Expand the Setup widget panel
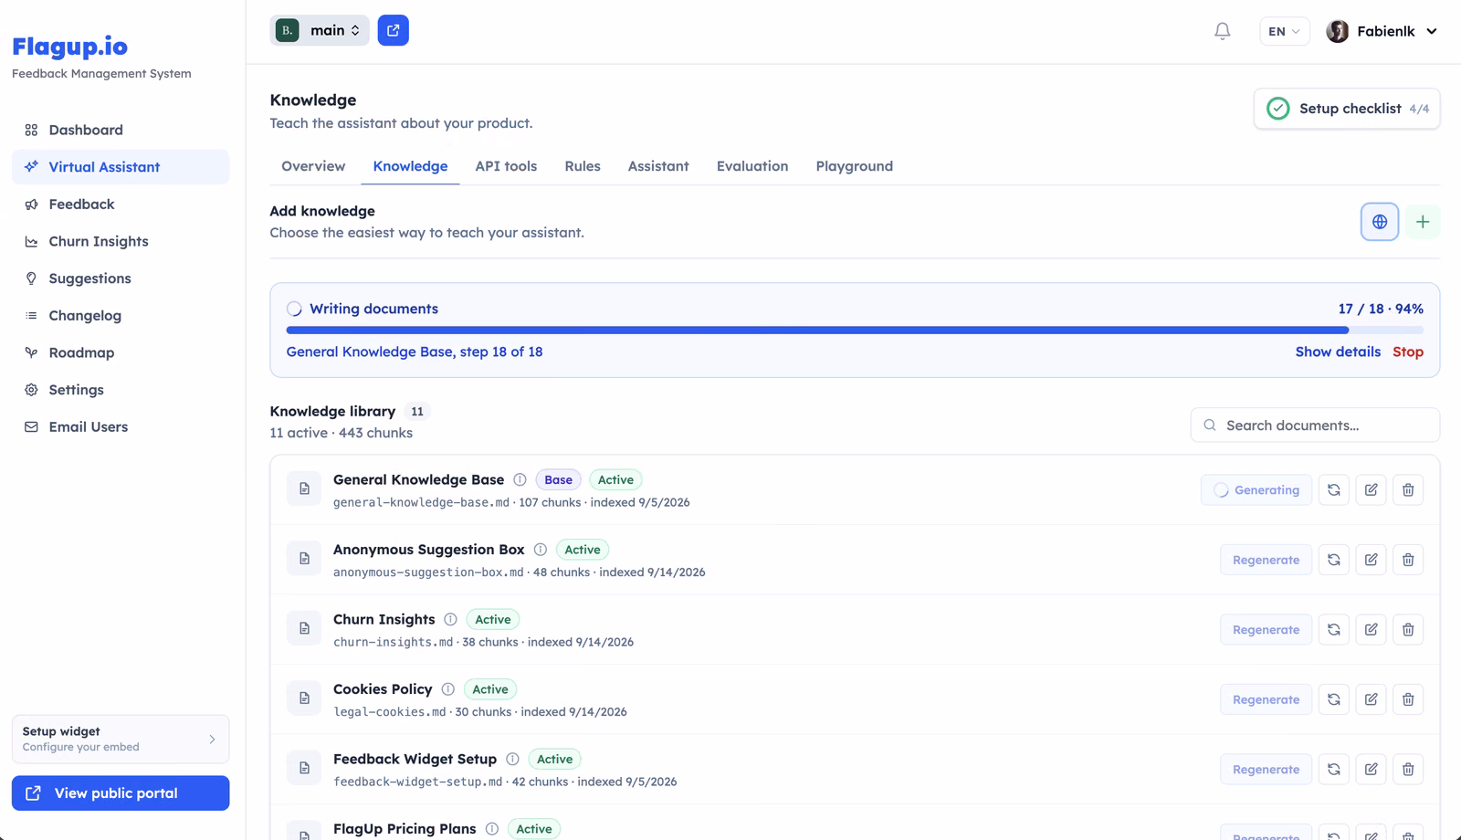 pyautogui.click(x=121, y=739)
